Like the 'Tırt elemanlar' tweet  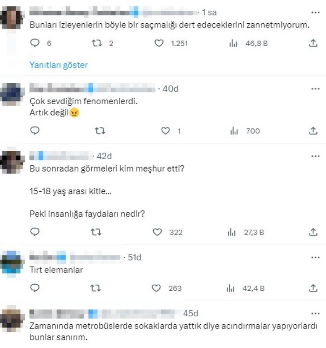(156, 288)
